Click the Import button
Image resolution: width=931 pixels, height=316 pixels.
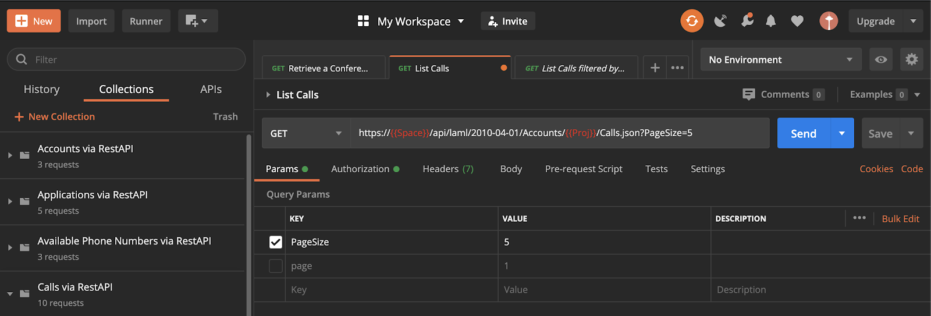pyautogui.click(x=91, y=21)
